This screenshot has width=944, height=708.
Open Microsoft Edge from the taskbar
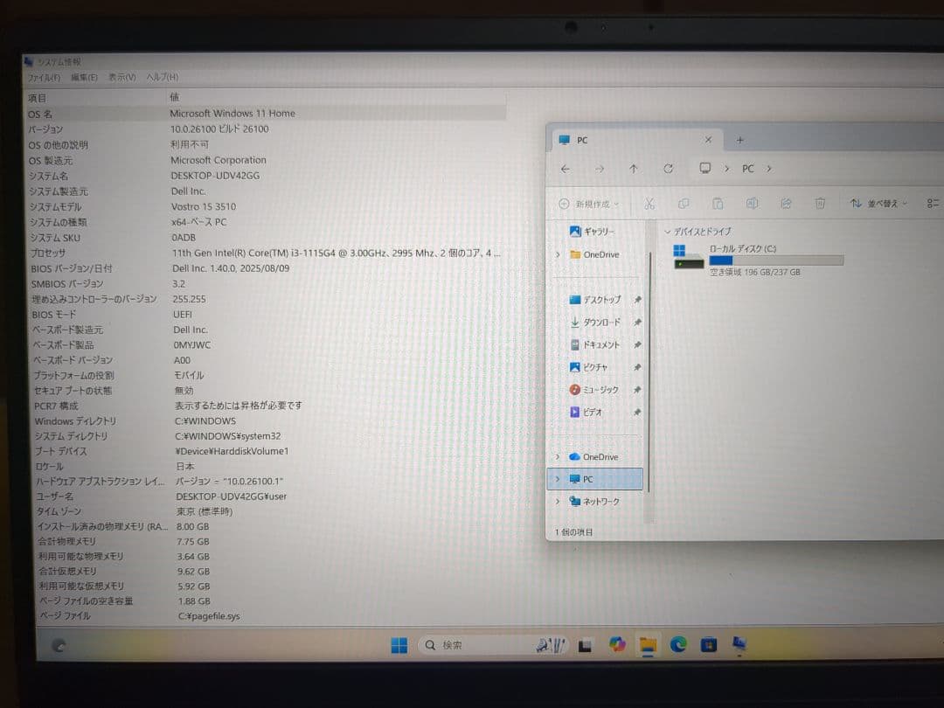coord(677,644)
